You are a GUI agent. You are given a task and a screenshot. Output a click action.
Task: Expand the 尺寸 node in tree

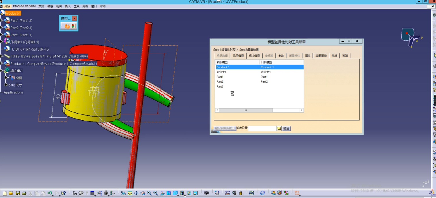[6, 85]
